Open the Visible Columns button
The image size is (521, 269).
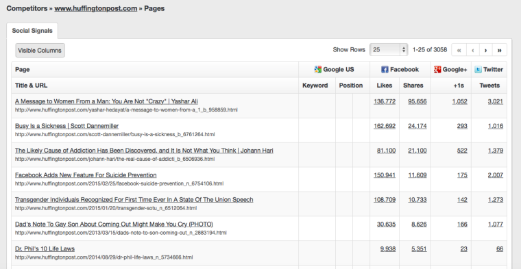tap(40, 51)
